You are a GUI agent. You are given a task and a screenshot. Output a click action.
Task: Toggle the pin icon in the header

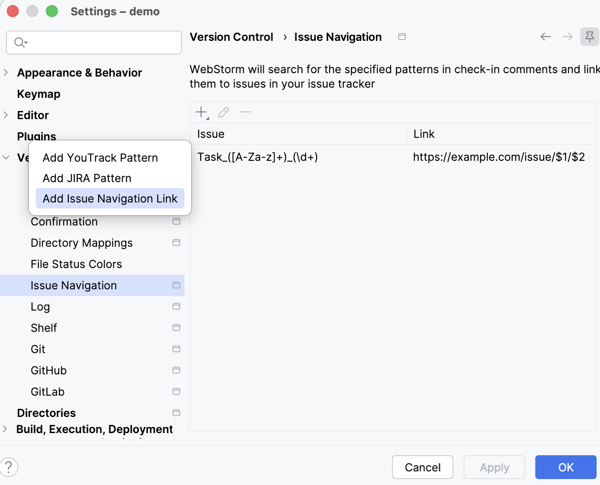pyautogui.click(x=590, y=37)
